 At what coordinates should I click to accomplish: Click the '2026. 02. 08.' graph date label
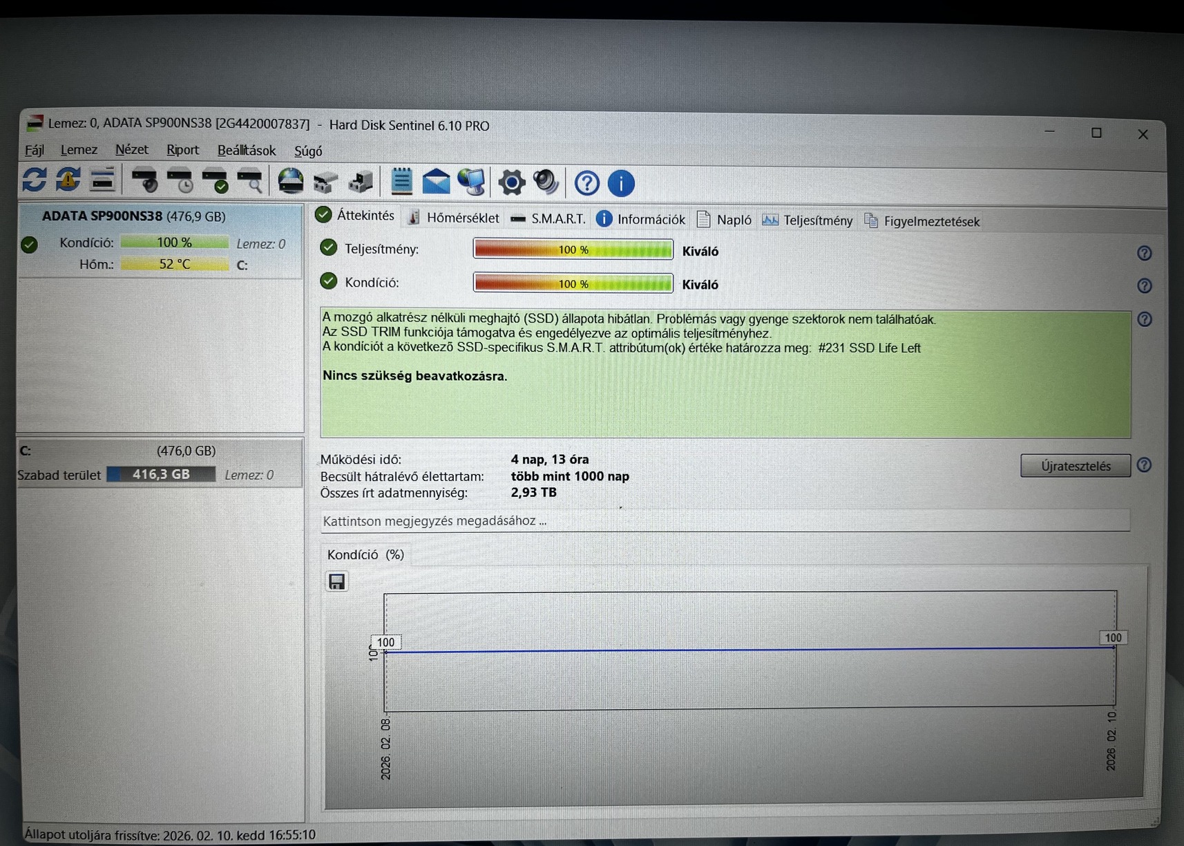tap(385, 749)
